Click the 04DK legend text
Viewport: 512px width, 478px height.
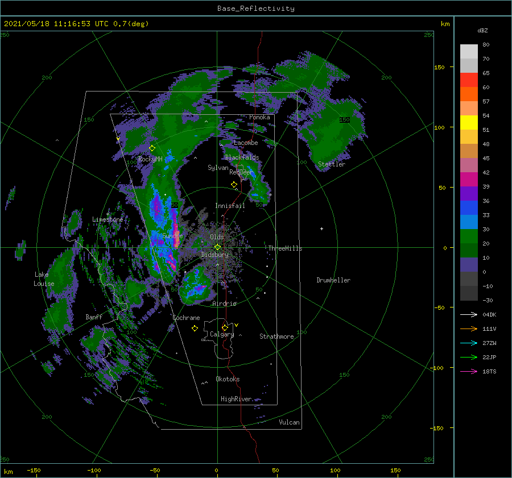click(489, 314)
